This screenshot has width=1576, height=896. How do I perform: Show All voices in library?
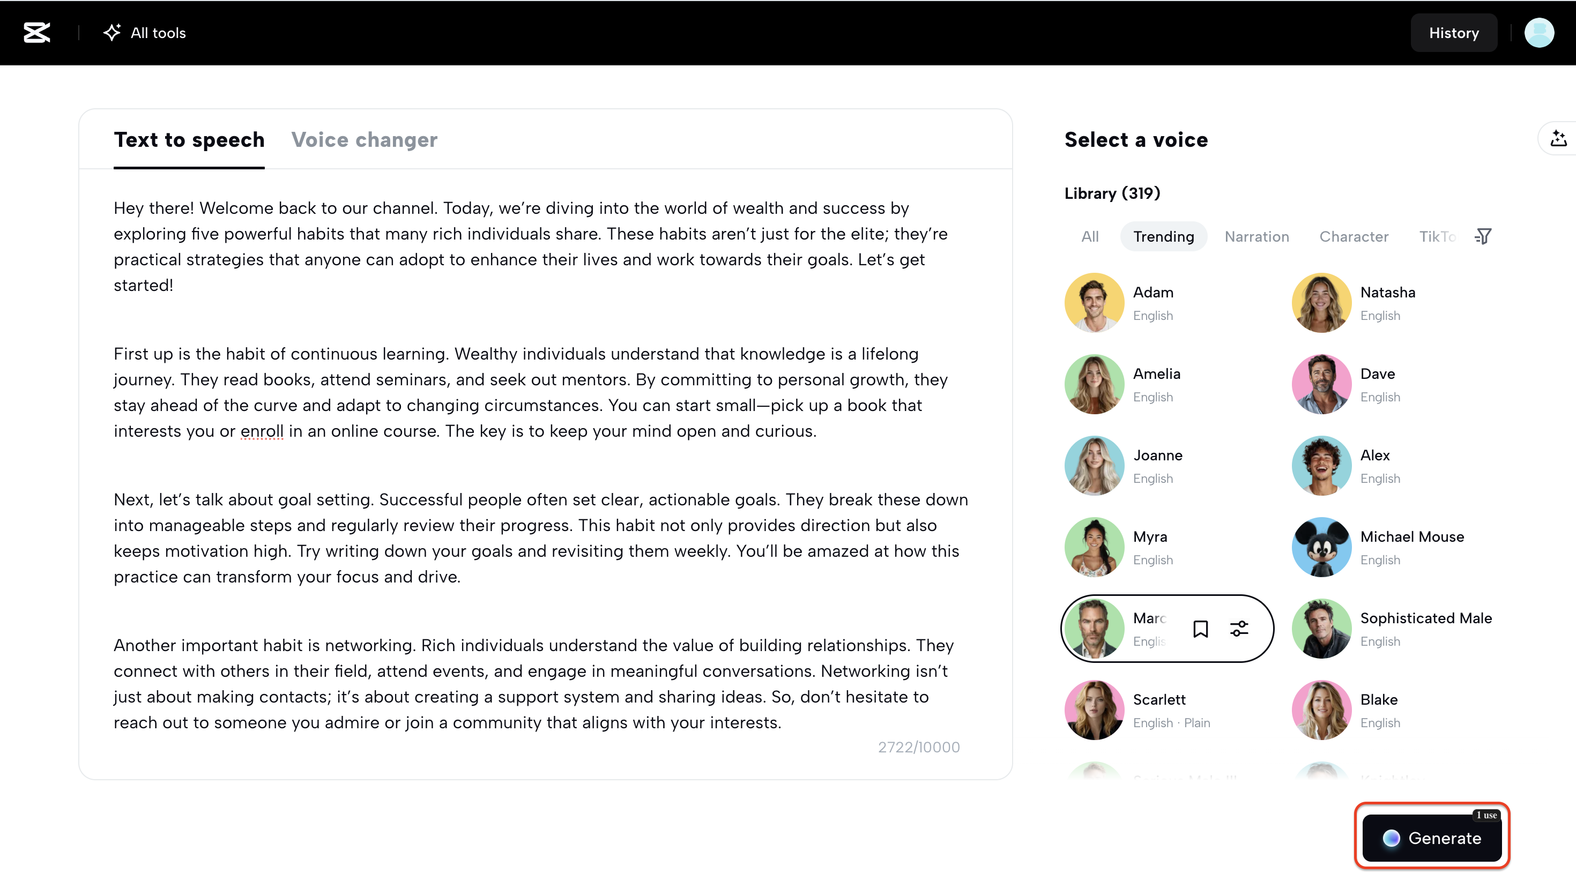pyautogui.click(x=1089, y=236)
